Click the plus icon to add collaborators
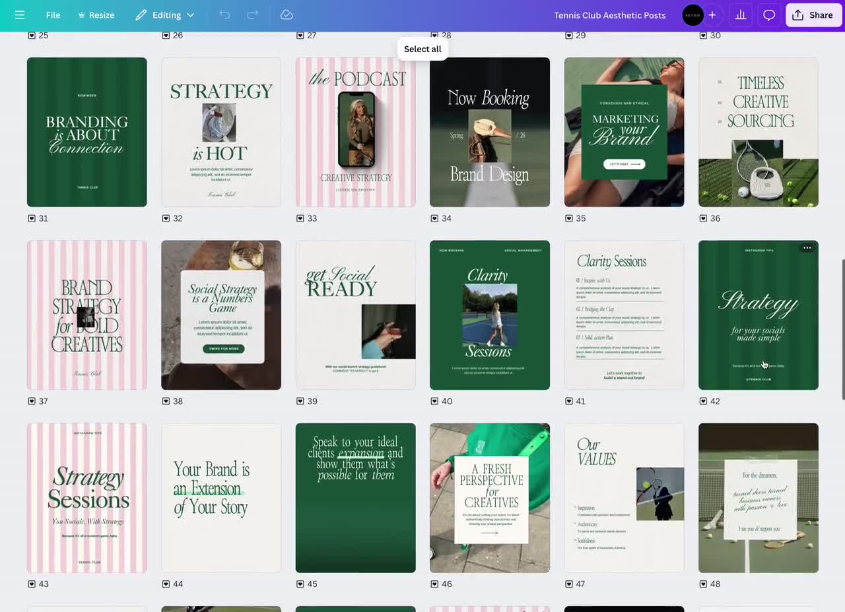This screenshot has height=612, width=845. (712, 15)
